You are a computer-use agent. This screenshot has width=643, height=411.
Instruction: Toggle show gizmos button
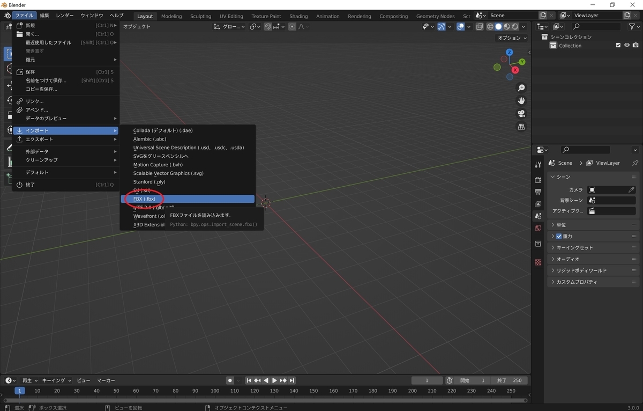442,26
